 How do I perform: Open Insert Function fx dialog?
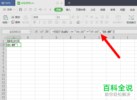47,32
